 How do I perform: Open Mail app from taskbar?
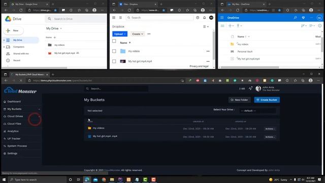95,179
